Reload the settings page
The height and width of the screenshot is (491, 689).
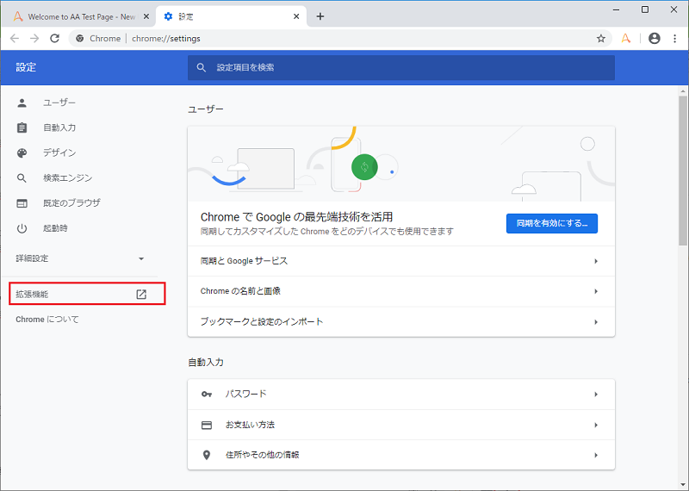click(x=54, y=39)
